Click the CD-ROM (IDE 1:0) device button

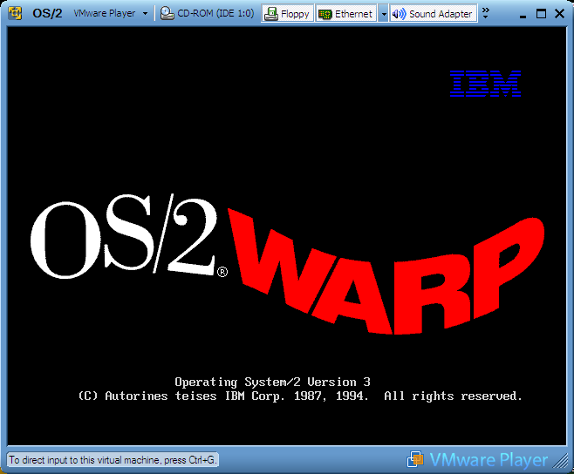click(208, 14)
